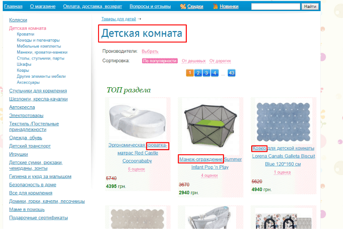Open the Summer Infant playpen image
343x230 pixels.
(x=210, y=128)
